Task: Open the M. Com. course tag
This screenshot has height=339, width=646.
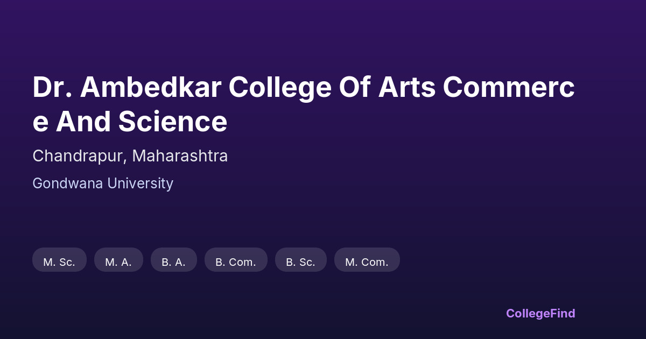Action: tap(367, 262)
